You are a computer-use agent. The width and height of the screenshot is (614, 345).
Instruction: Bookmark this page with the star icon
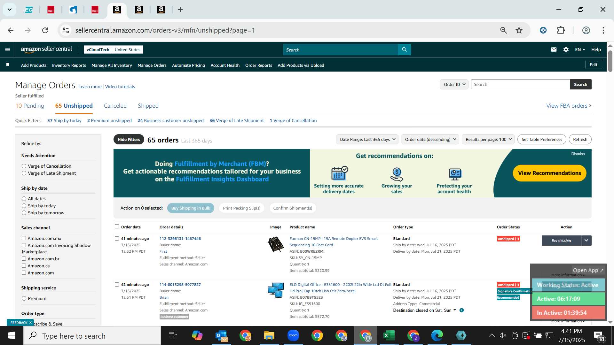click(519, 30)
